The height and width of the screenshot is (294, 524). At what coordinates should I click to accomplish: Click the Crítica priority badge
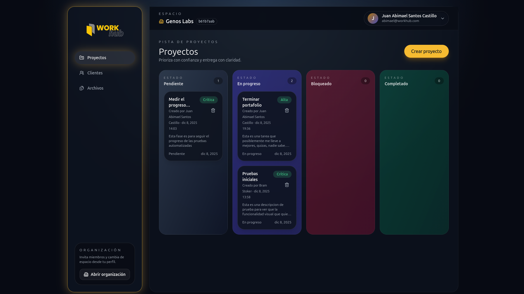(x=208, y=100)
